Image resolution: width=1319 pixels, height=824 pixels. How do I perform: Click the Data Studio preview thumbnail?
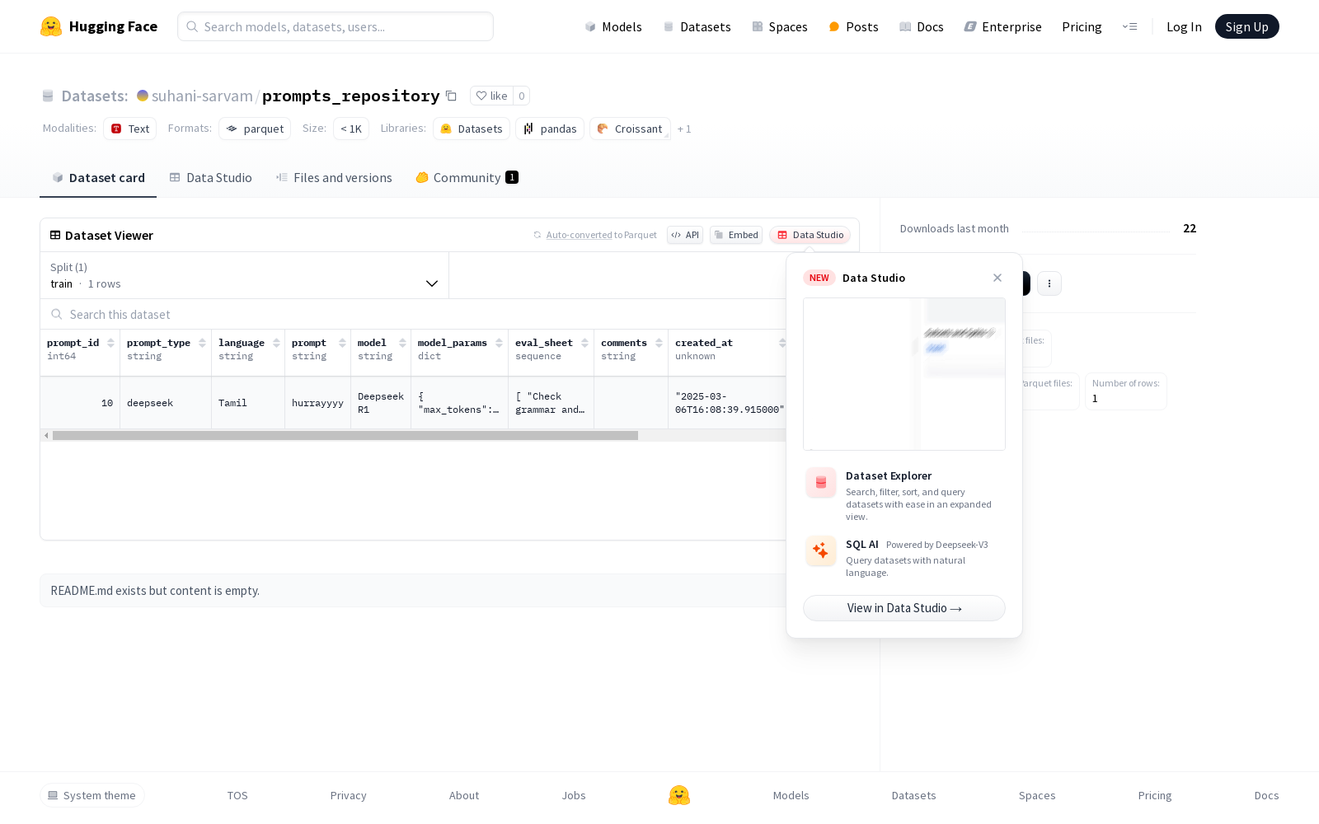[x=904, y=374]
